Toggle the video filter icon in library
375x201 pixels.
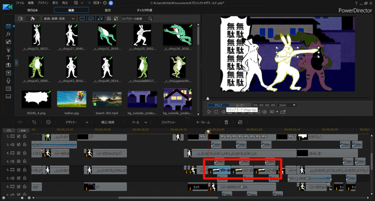point(82,18)
